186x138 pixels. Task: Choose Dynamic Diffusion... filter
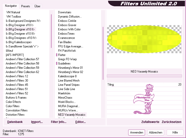(x=70, y=17)
